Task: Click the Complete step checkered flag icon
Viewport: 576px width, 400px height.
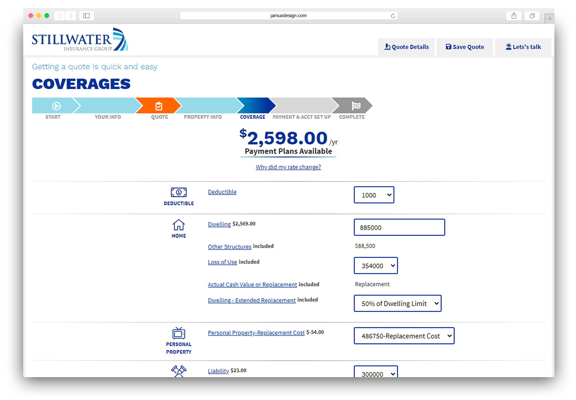Action: (x=356, y=106)
